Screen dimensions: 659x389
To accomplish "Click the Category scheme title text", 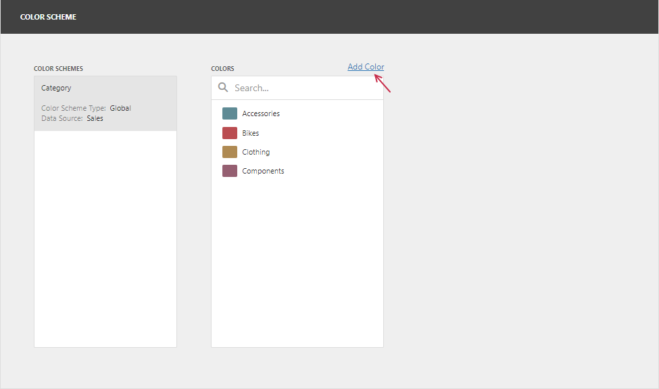I will pyautogui.click(x=56, y=88).
